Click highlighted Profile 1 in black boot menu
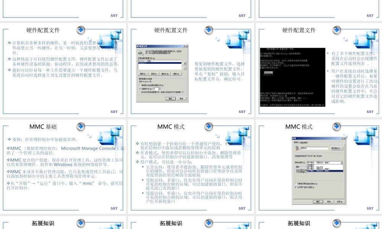382x229 pixels. [x=268, y=73]
